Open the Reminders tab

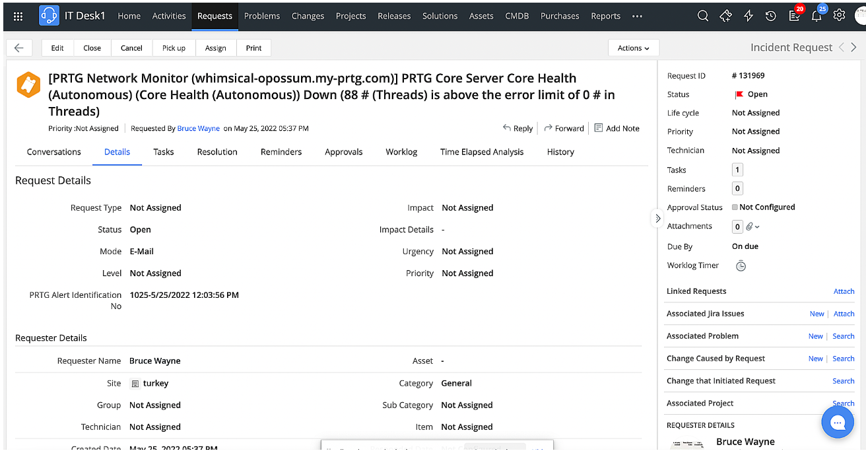pyautogui.click(x=281, y=152)
